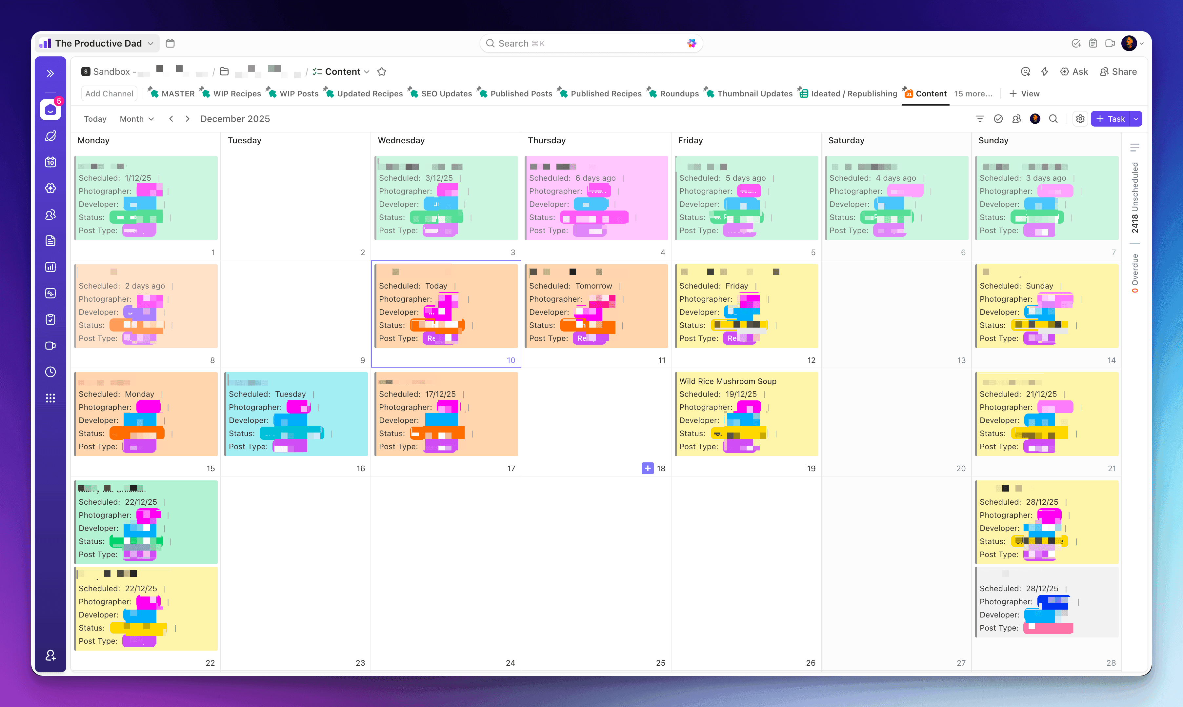Switch to the MASTER channel tab

pos(177,93)
